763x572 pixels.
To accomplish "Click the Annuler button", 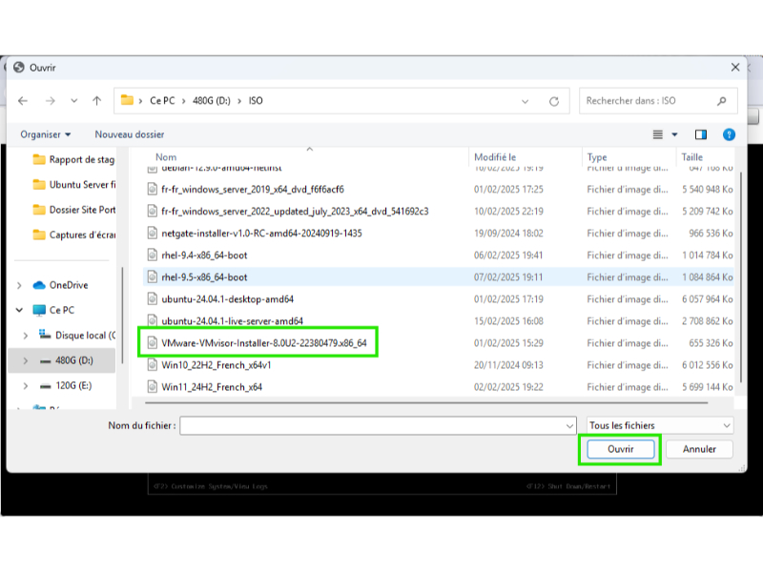I will point(699,449).
